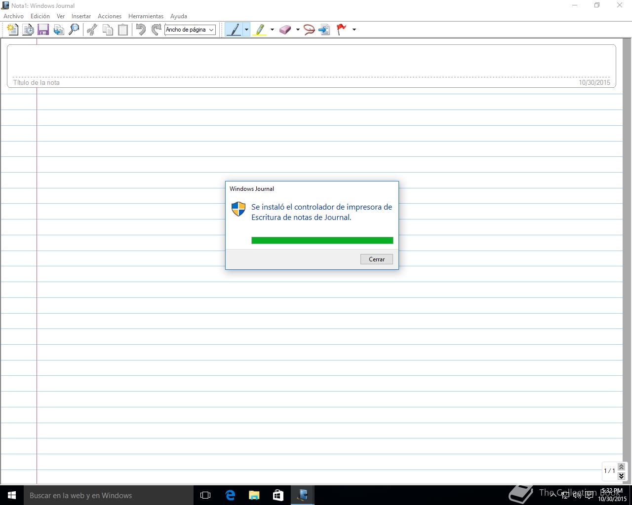
Task: Open the Eraser options arrow
Action: pyautogui.click(x=298, y=30)
